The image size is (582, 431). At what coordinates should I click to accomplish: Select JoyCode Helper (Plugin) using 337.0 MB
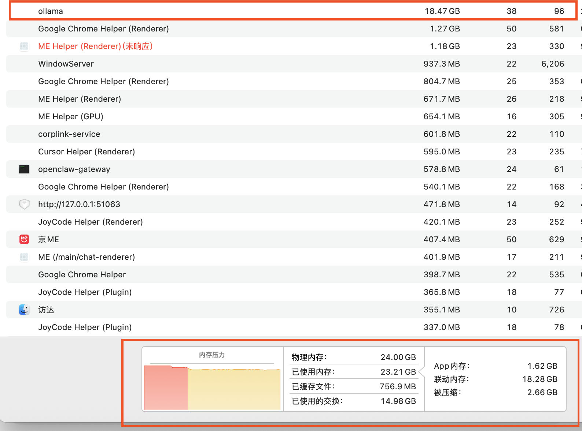click(x=85, y=327)
